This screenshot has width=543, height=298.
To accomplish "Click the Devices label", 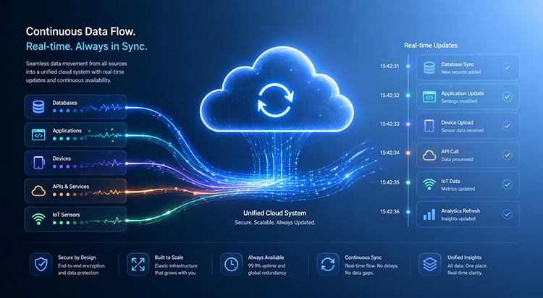I will pos(62,158).
